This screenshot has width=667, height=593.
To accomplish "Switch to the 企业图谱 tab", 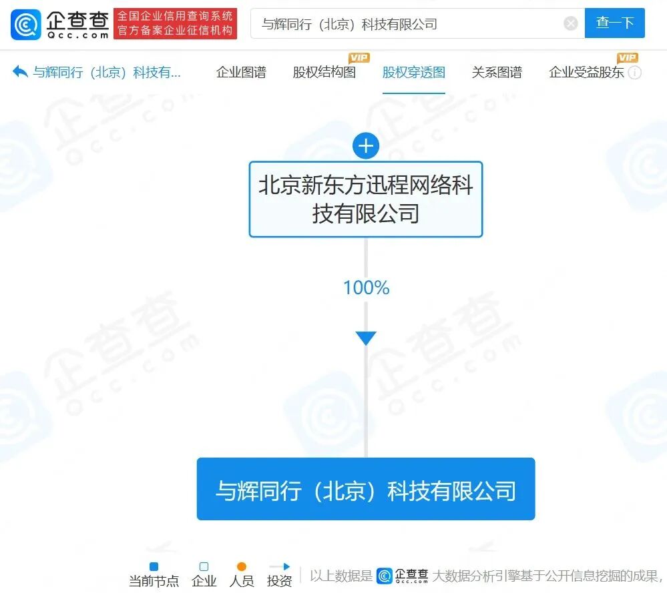I will 241,73.
